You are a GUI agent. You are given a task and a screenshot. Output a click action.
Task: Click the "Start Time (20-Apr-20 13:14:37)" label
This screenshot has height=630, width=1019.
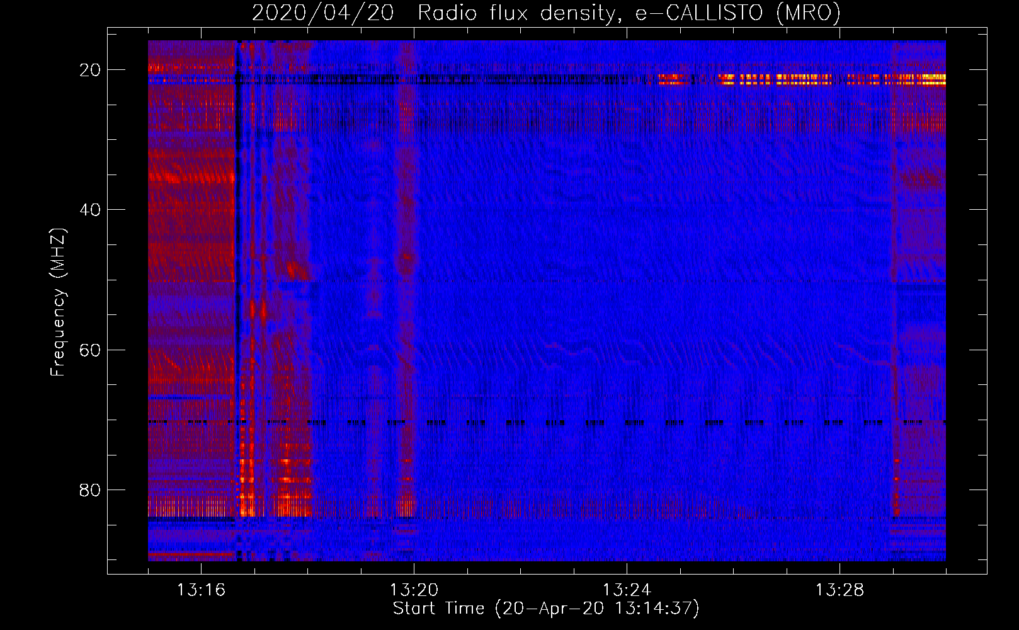(546, 609)
